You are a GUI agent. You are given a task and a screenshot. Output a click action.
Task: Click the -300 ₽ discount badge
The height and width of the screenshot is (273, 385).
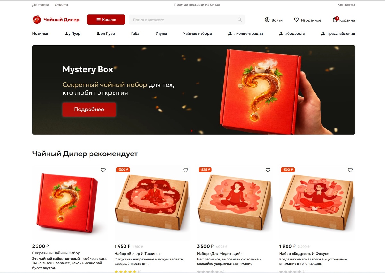123,170
